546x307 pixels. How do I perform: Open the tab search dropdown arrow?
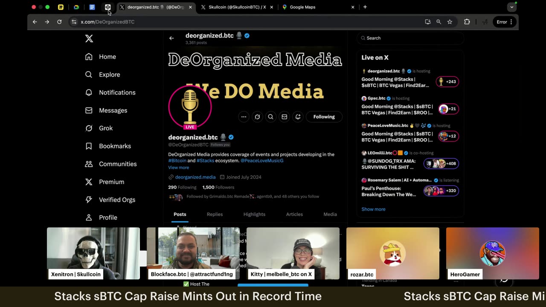(512, 7)
